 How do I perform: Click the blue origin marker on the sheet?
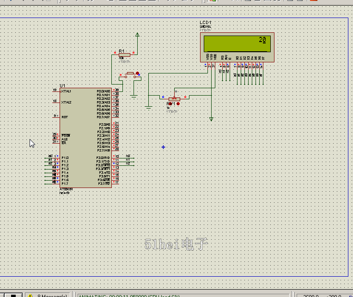(x=163, y=147)
